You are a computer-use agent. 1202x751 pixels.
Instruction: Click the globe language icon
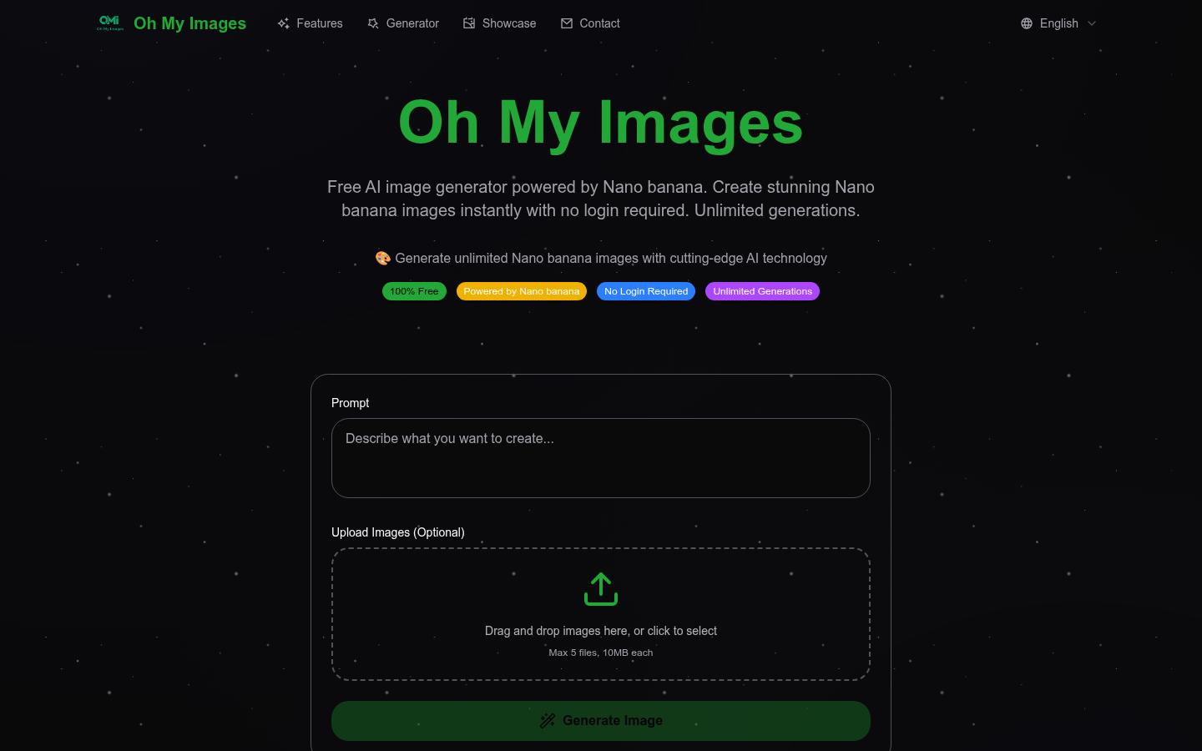pyautogui.click(x=1027, y=23)
